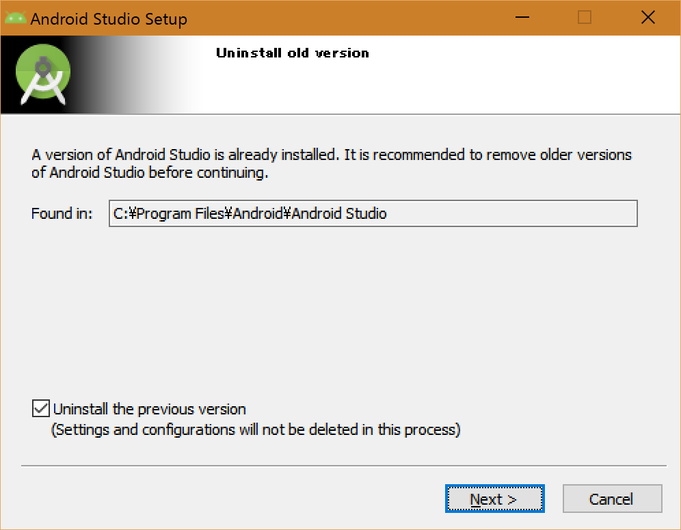This screenshot has height=530, width=681.
Task: Enable the Uninstall the previous version option
Action: coord(40,408)
